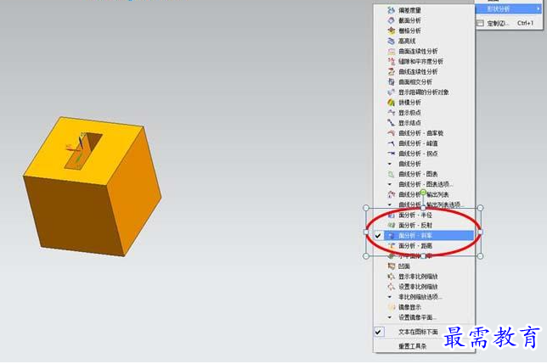Expand the 曲线分析 dropdown entry
Image resolution: width=547 pixels, height=364 pixels.
click(x=390, y=164)
